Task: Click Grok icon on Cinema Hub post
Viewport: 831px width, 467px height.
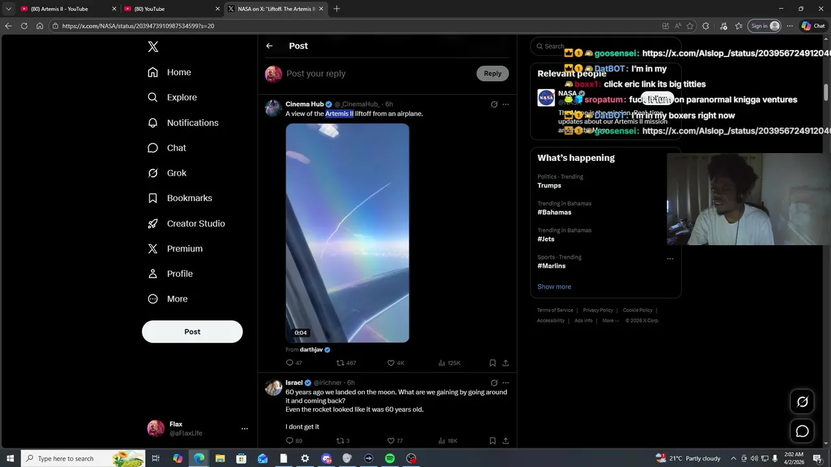Action: click(494, 104)
